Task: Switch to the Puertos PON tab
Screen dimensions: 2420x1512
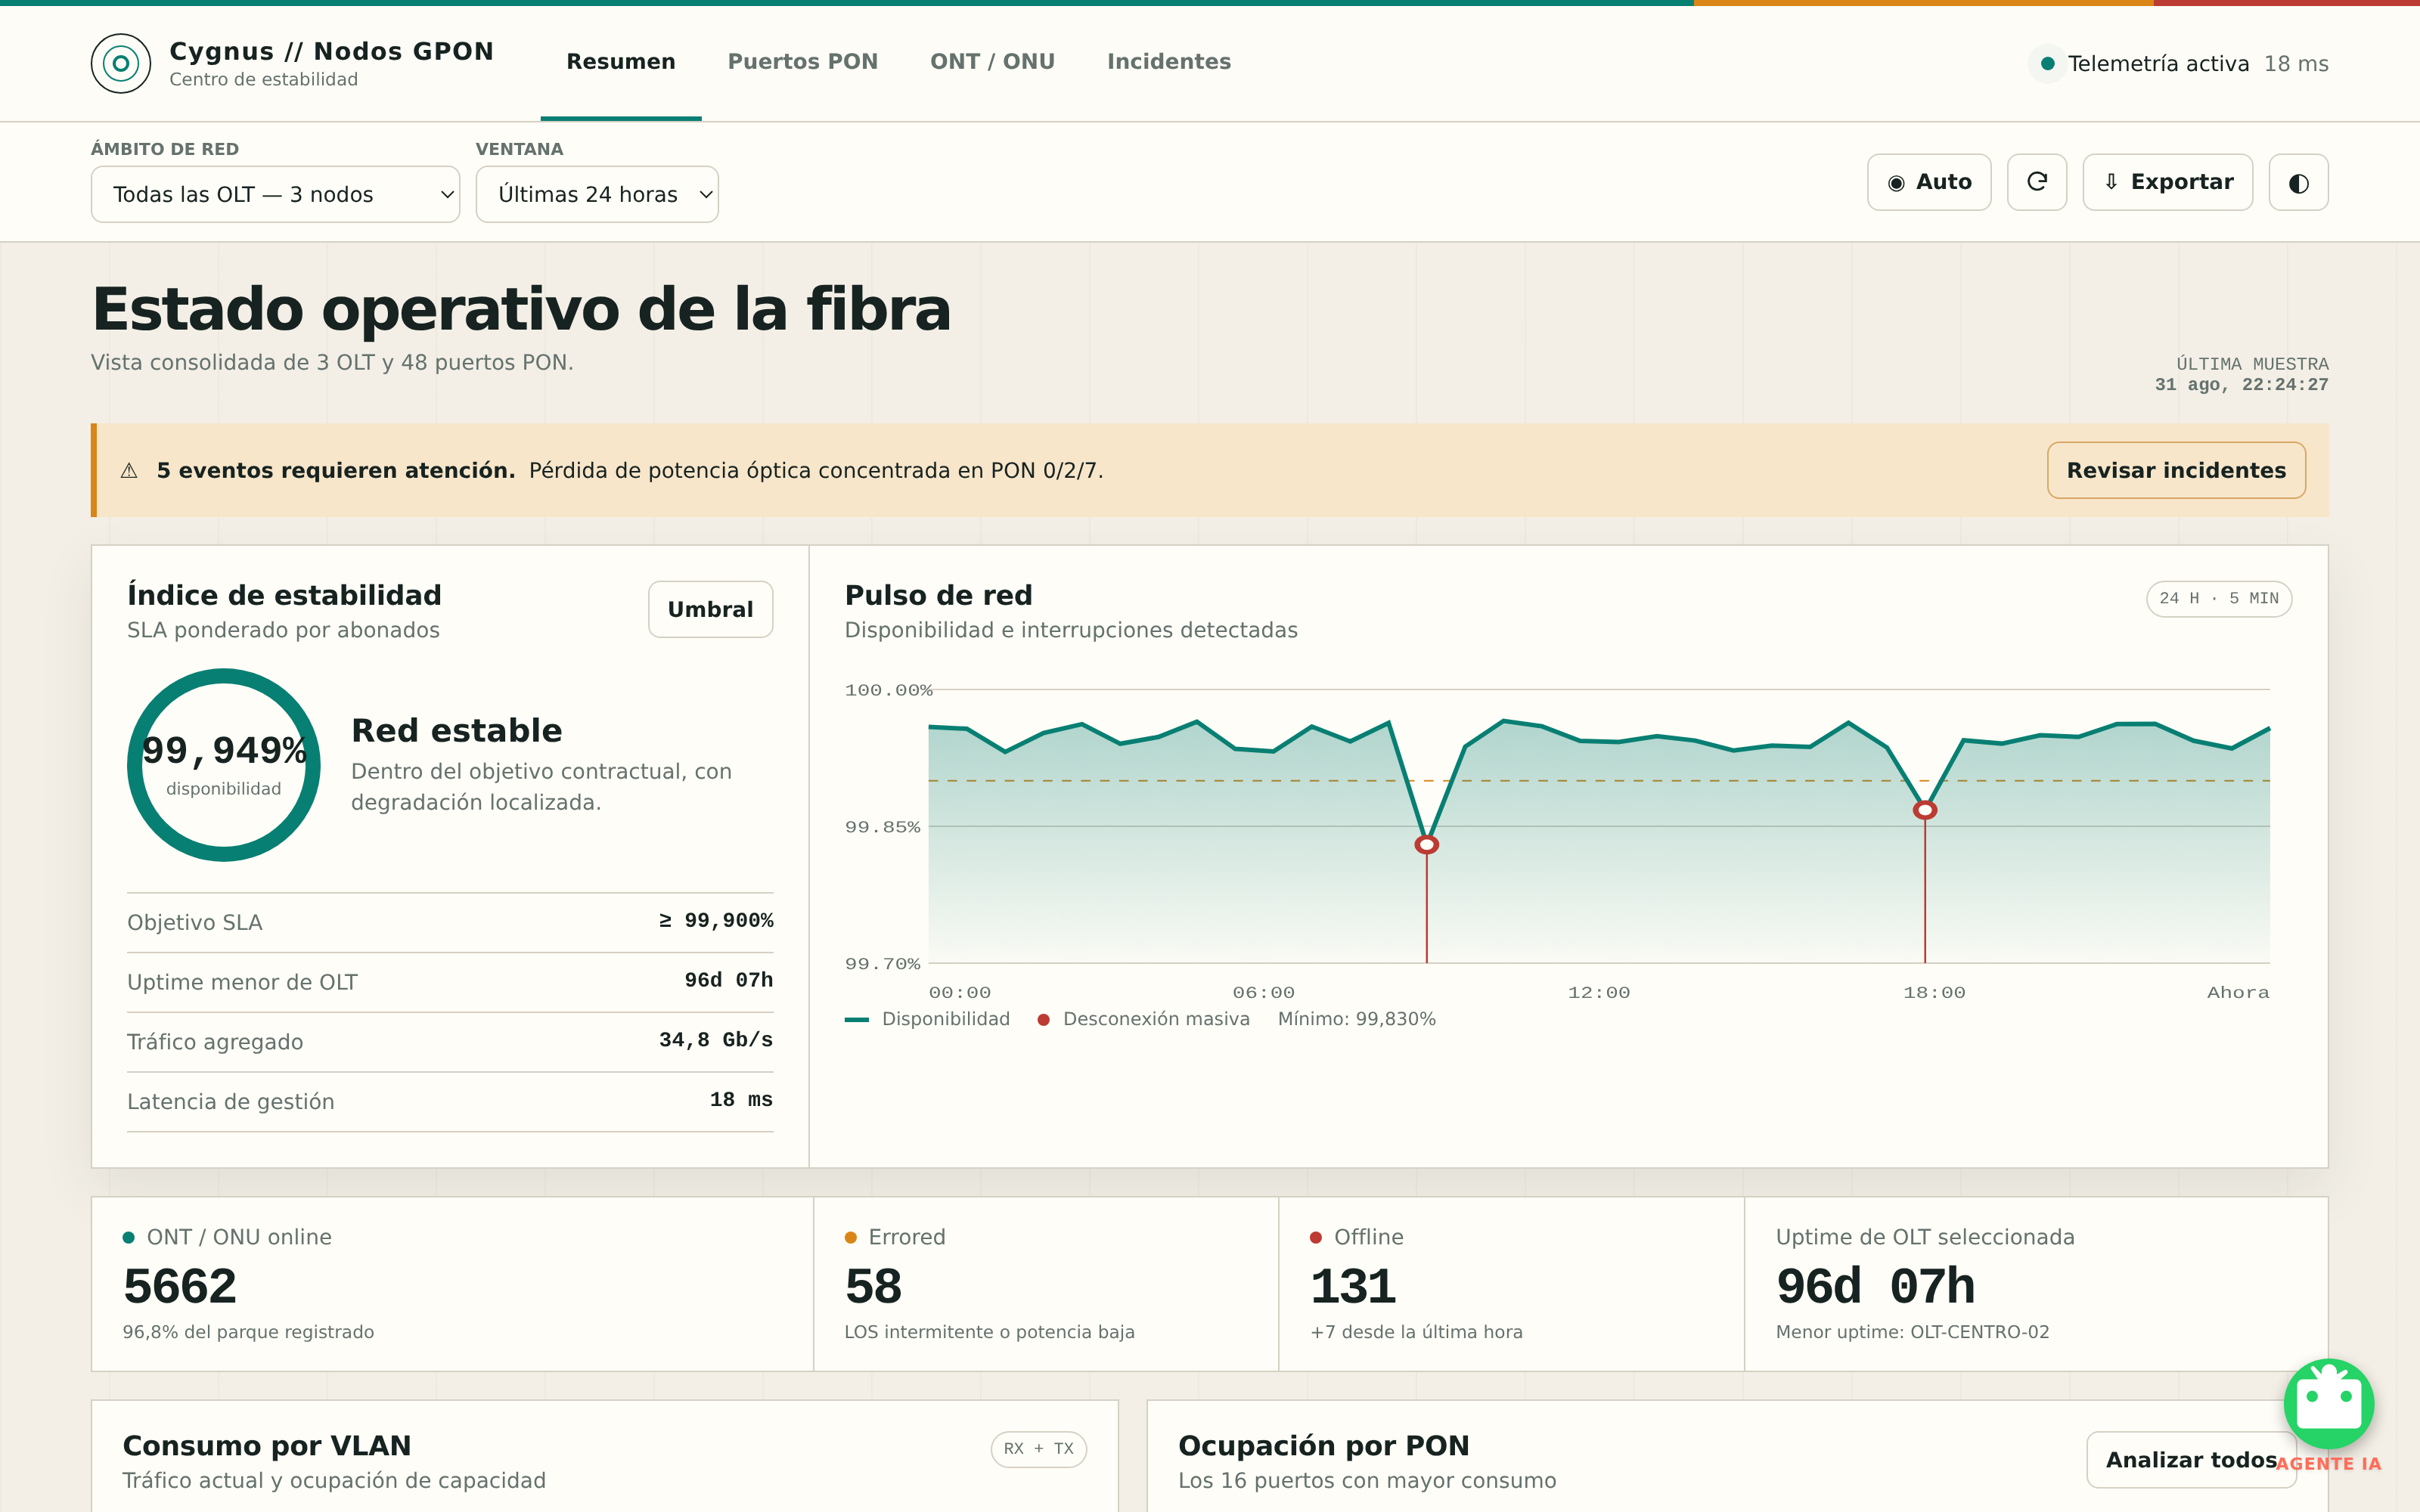Action: (803, 62)
